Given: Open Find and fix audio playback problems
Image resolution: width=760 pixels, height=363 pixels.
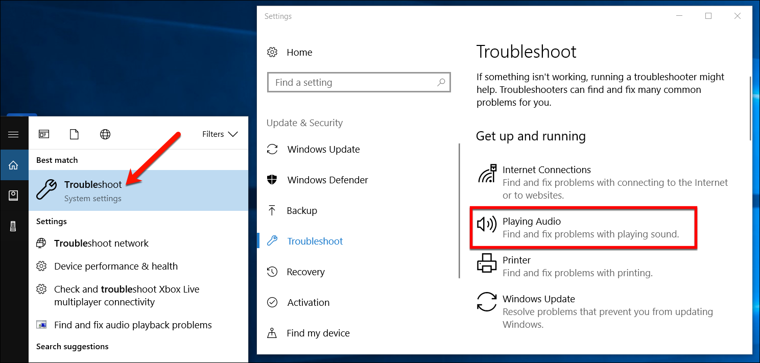Looking at the screenshot, I should click(x=132, y=325).
